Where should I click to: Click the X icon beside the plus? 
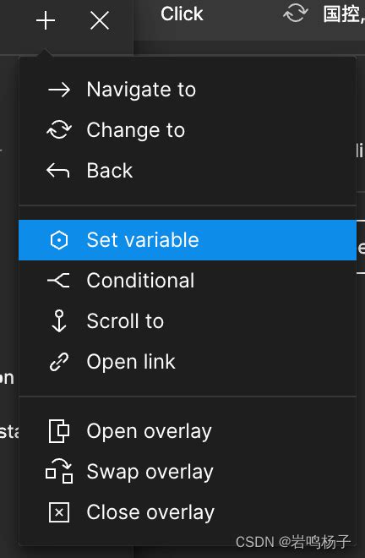100,20
